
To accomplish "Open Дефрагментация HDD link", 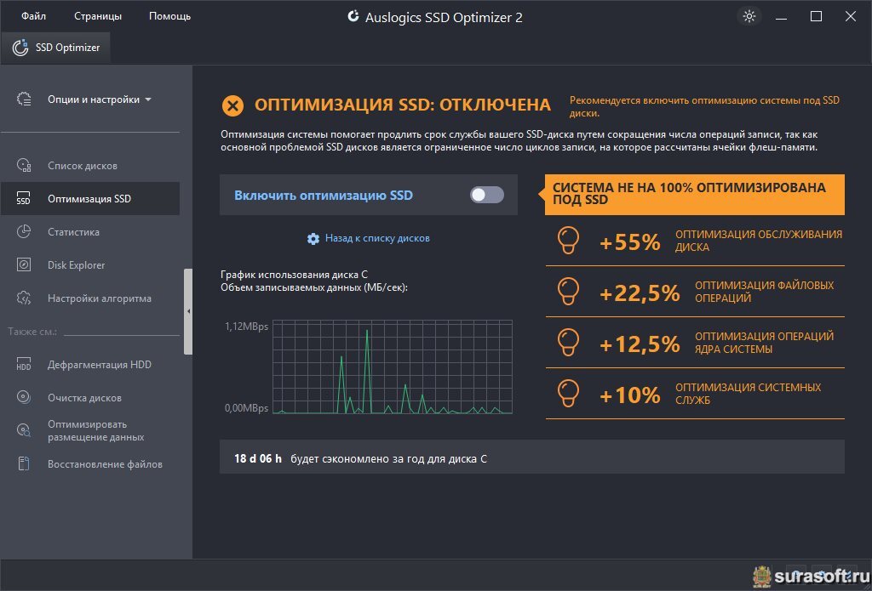I will [x=99, y=364].
